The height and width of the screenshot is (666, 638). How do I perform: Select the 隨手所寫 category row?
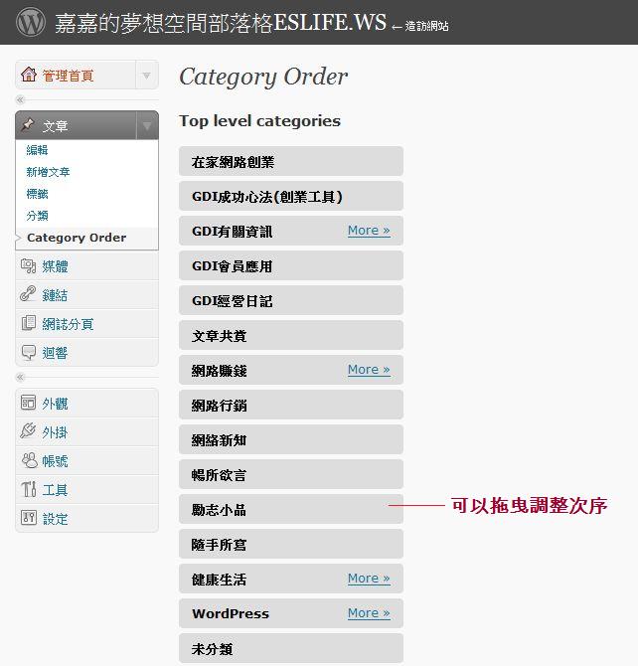[x=291, y=544]
